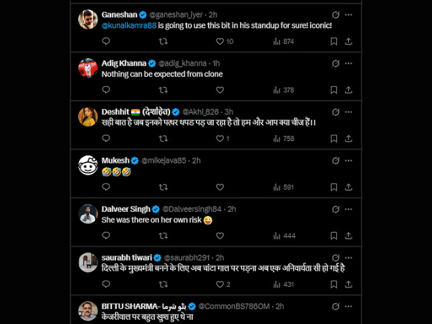This screenshot has width=432, height=324.
Task: Open more menu on Adig Khanna's tweet
Action: pos(348,63)
